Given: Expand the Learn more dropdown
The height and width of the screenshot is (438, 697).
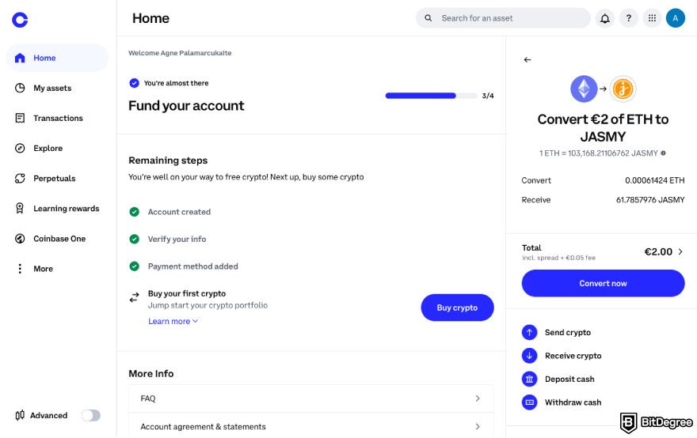Looking at the screenshot, I should coord(173,321).
